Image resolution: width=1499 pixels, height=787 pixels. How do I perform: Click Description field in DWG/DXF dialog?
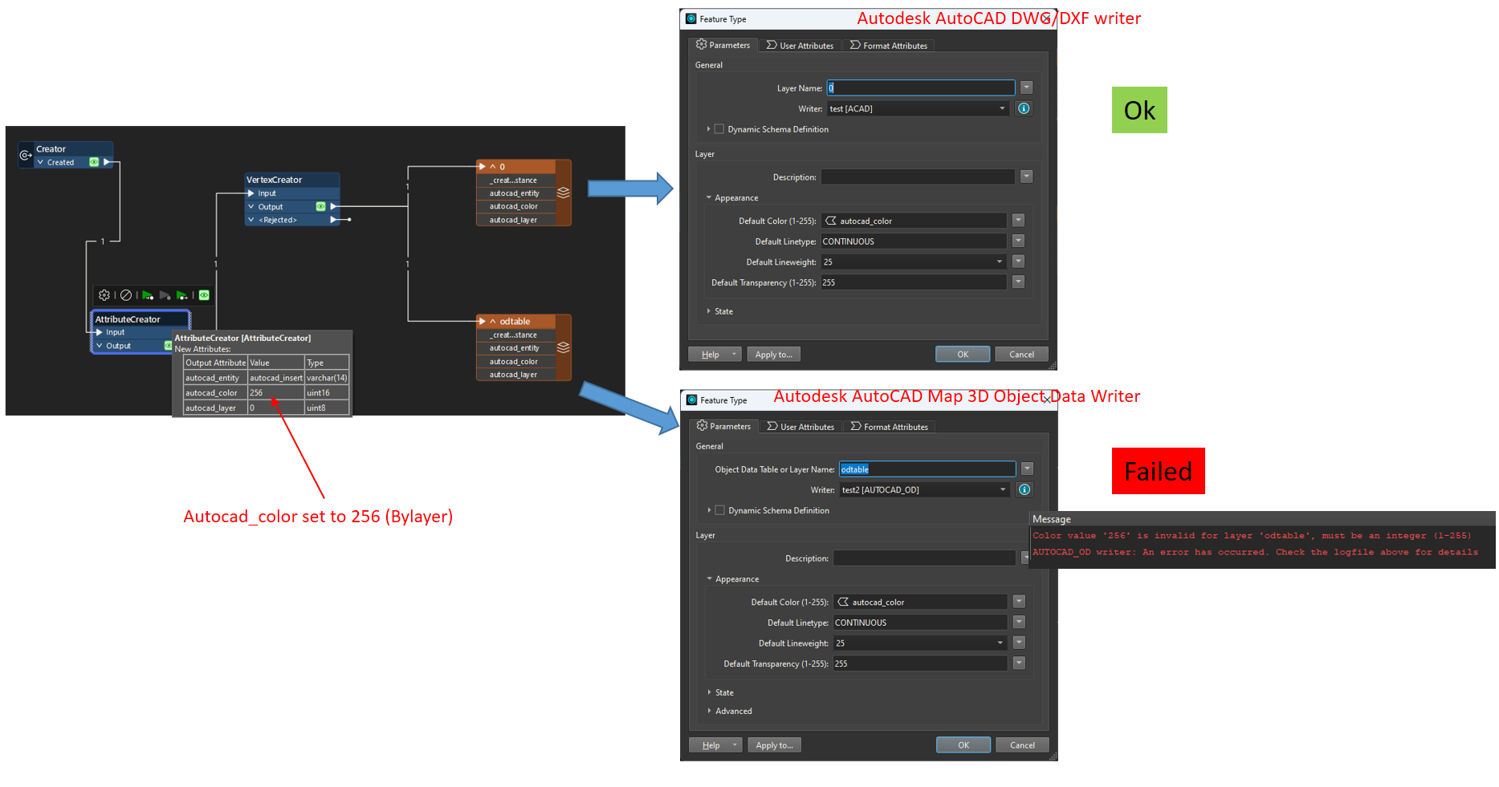(x=918, y=176)
